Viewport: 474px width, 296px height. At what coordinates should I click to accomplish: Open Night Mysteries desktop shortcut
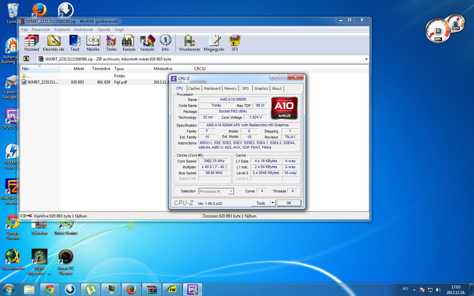pyautogui.click(x=39, y=262)
